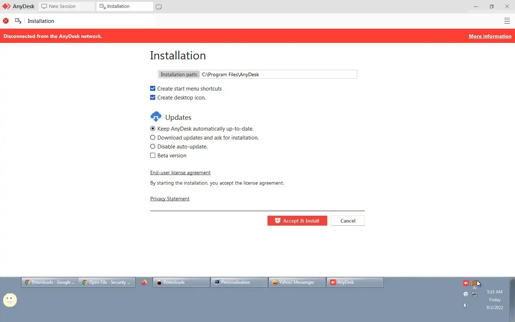
Task: Select Disable auto-update option
Action: [153, 146]
